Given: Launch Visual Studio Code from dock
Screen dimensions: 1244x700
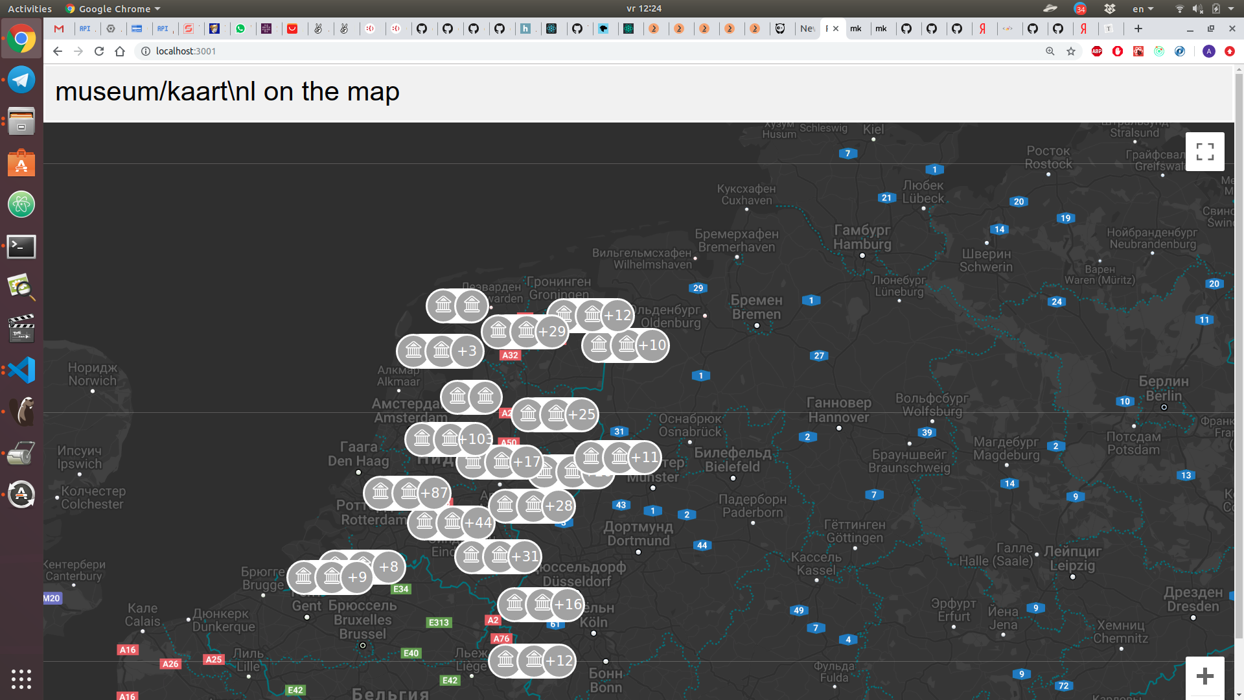Looking at the screenshot, I should 21,370.
